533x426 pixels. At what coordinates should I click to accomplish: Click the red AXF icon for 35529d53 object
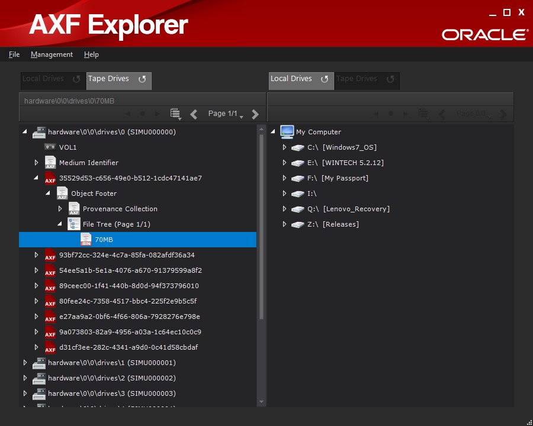pyautogui.click(x=50, y=178)
